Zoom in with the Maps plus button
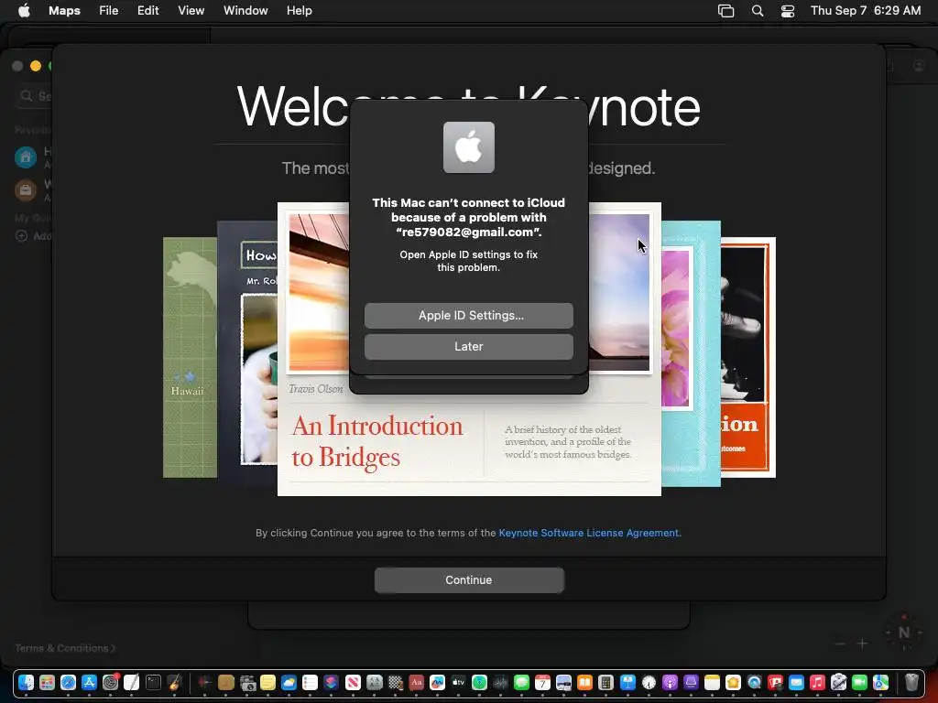Viewport: 938px width, 703px height. click(862, 644)
